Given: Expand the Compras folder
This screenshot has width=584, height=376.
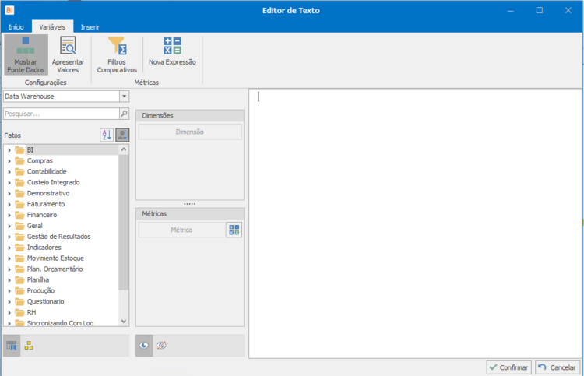Looking at the screenshot, I should pyautogui.click(x=9, y=161).
